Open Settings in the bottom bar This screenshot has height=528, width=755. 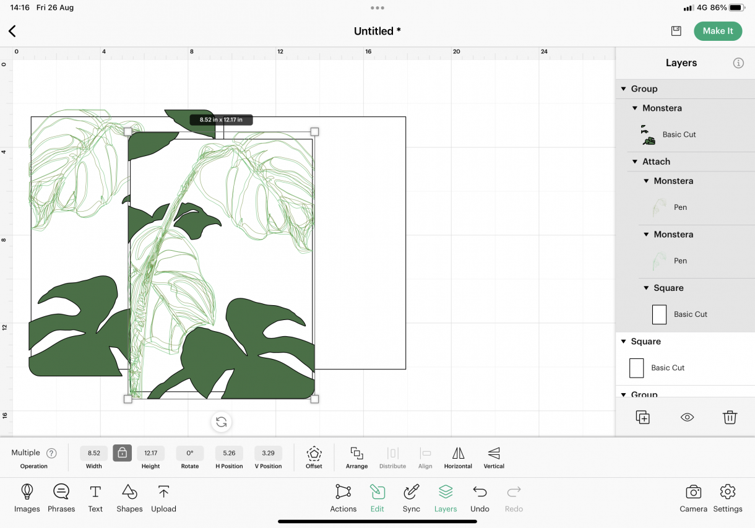(x=728, y=498)
